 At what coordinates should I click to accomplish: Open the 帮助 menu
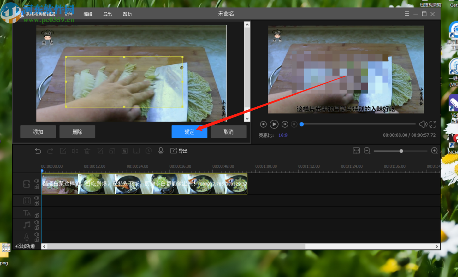pyautogui.click(x=127, y=14)
